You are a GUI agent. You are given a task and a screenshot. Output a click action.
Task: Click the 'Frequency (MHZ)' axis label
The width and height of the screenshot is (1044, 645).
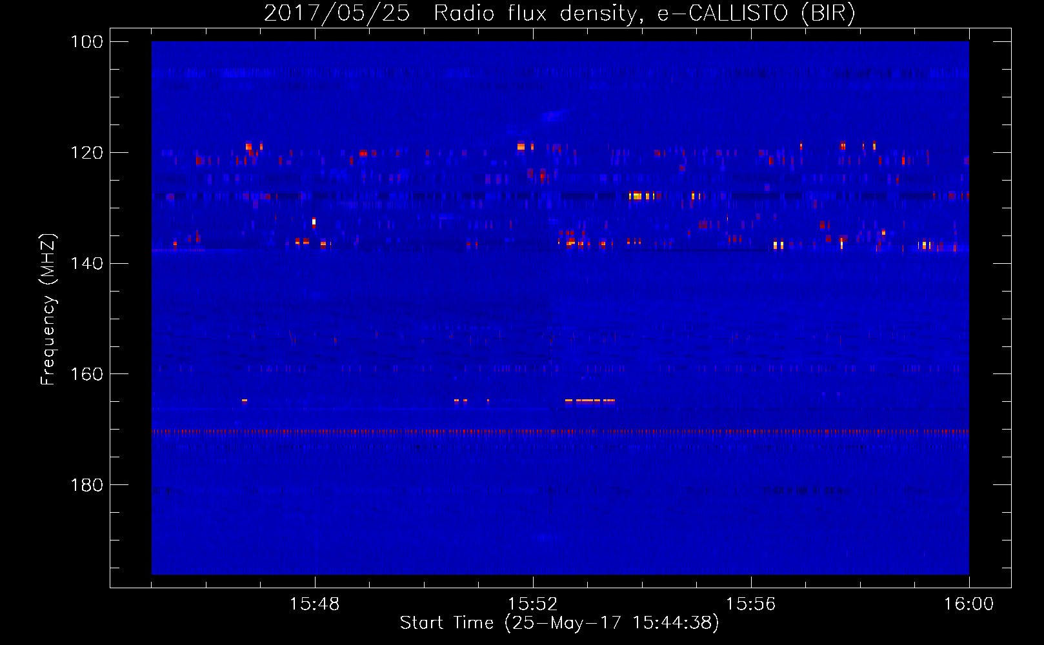point(48,309)
